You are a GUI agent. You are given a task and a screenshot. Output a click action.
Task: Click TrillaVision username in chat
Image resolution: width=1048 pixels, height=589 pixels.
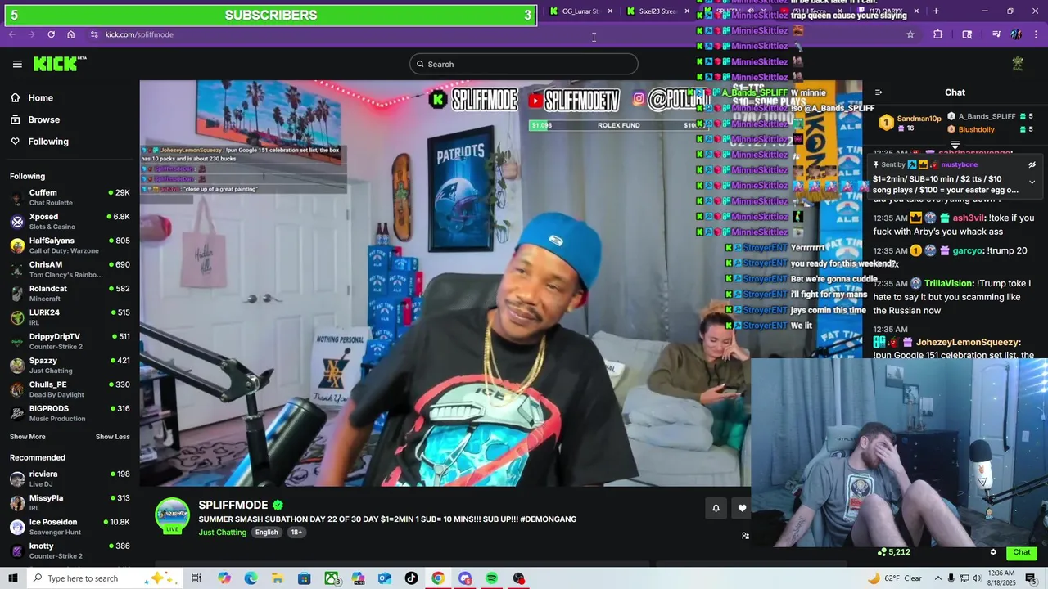tap(948, 284)
